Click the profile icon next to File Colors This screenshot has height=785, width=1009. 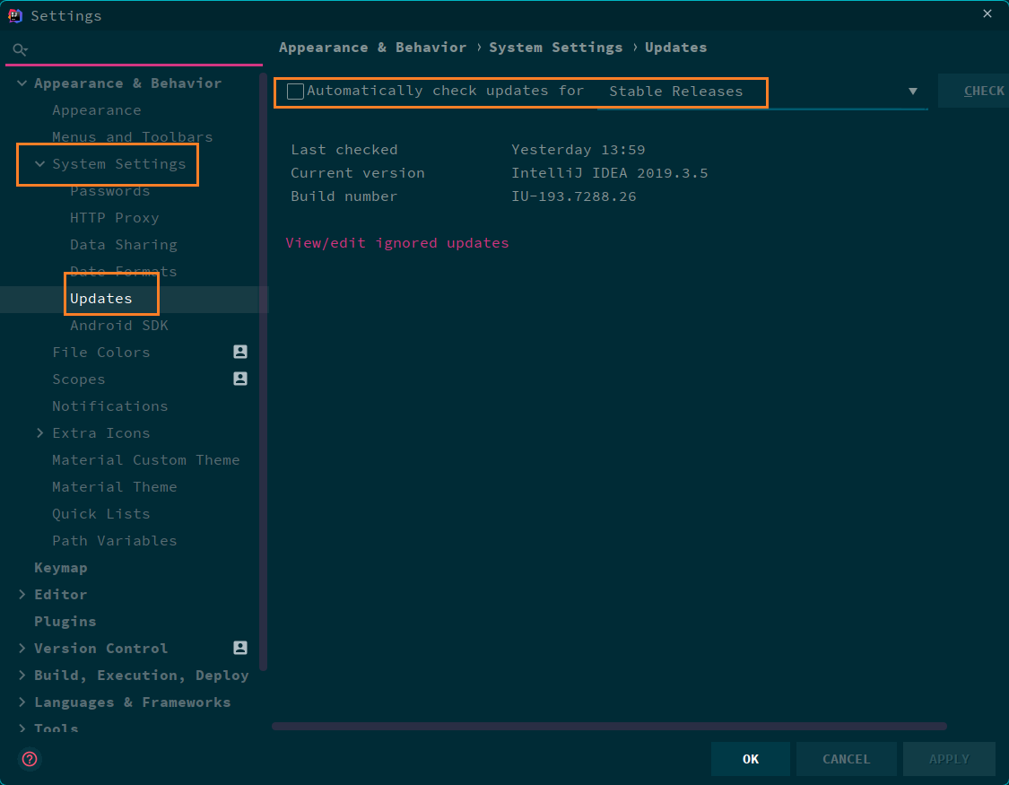(x=240, y=352)
